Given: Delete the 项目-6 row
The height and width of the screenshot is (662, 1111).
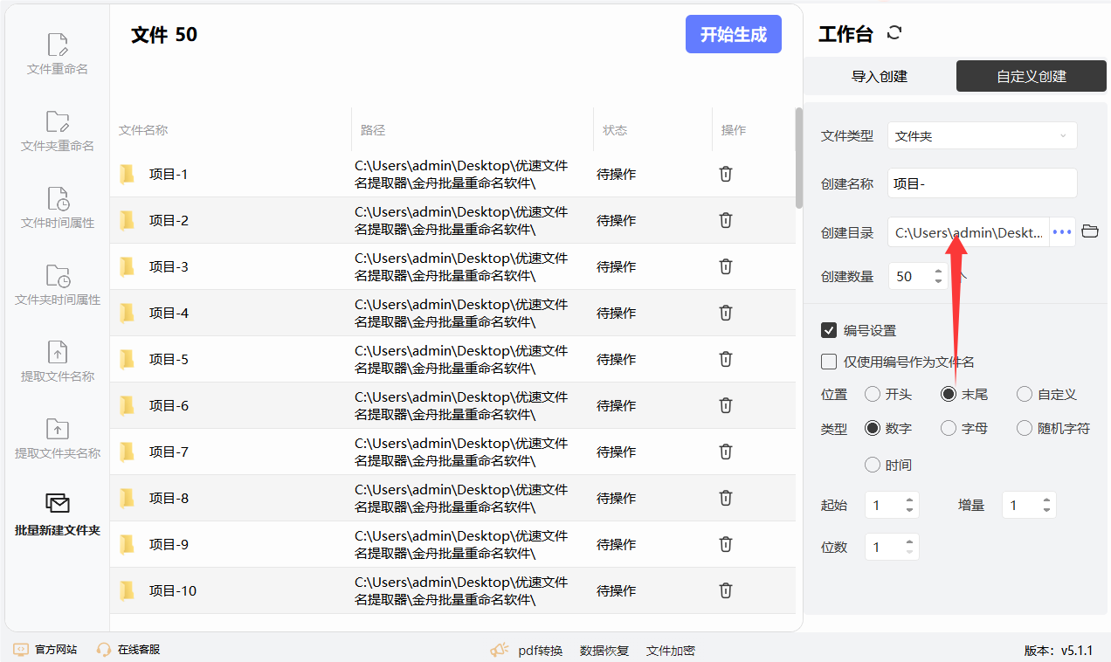Looking at the screenshot, I should coord(725,405).
